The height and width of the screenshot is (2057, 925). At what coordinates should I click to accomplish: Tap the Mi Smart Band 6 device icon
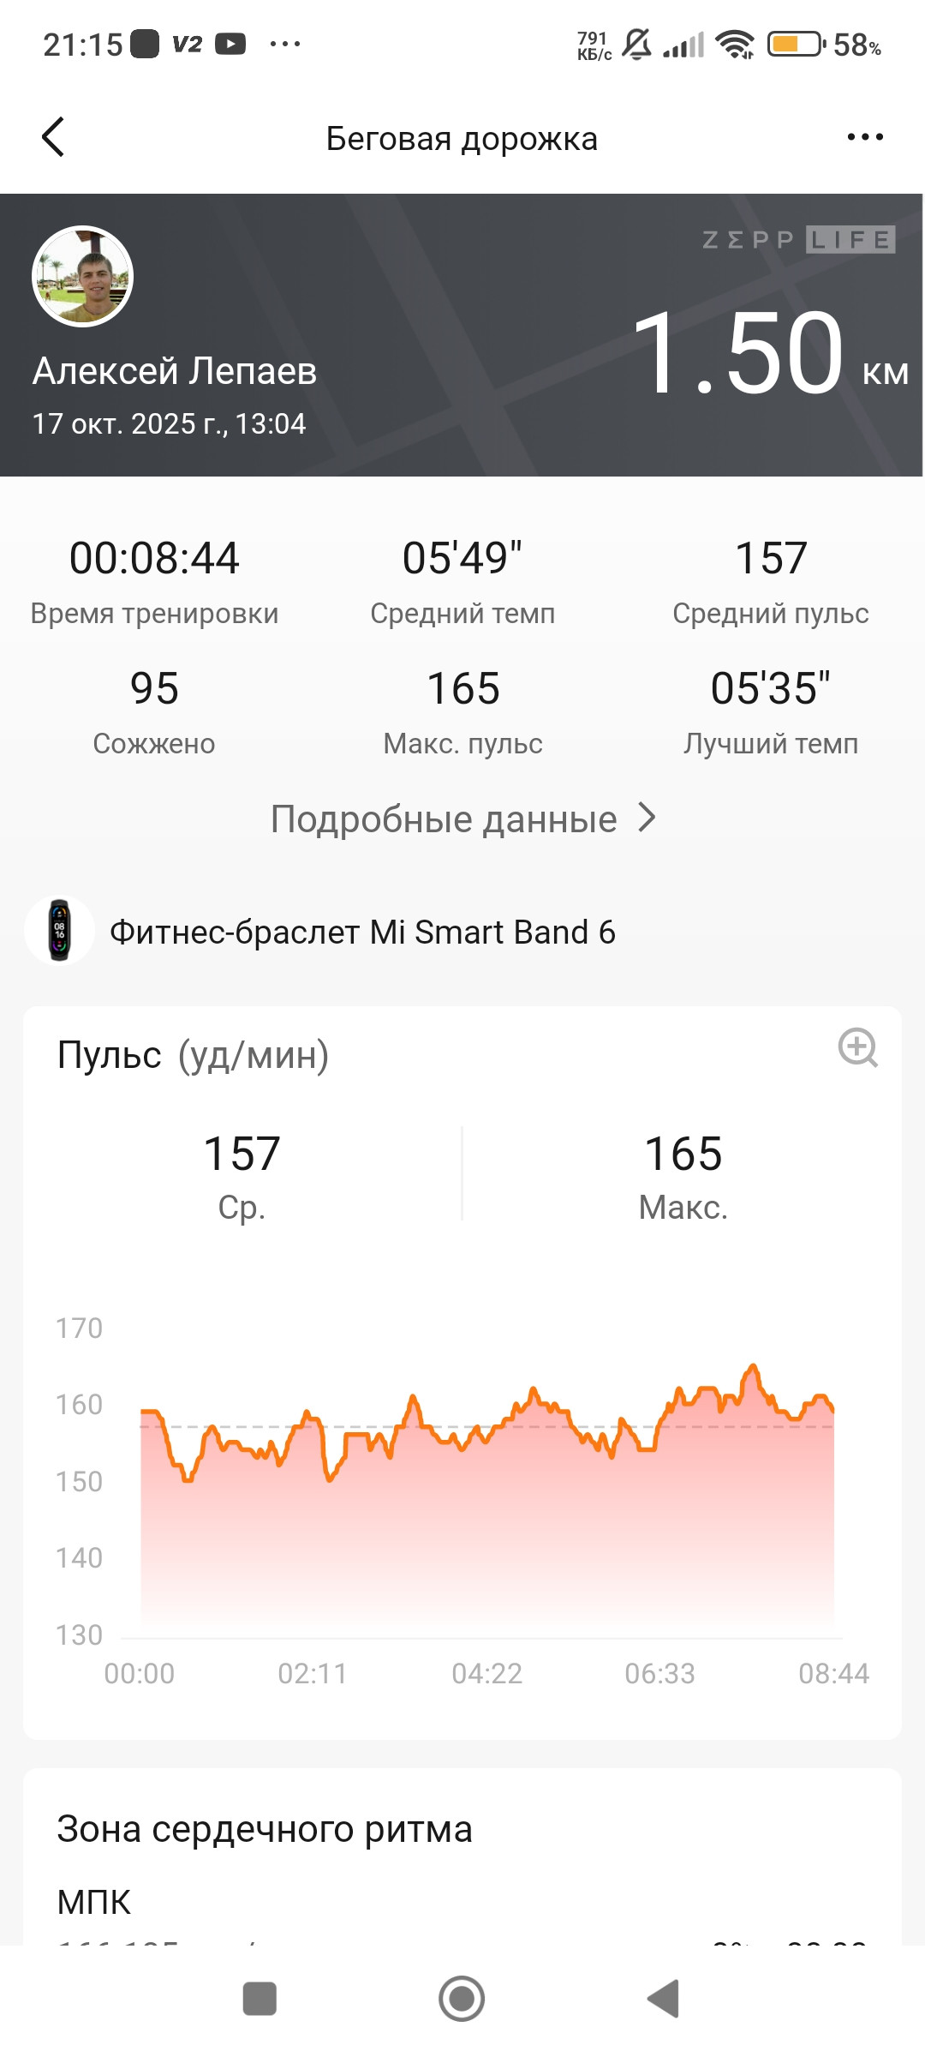59,931
